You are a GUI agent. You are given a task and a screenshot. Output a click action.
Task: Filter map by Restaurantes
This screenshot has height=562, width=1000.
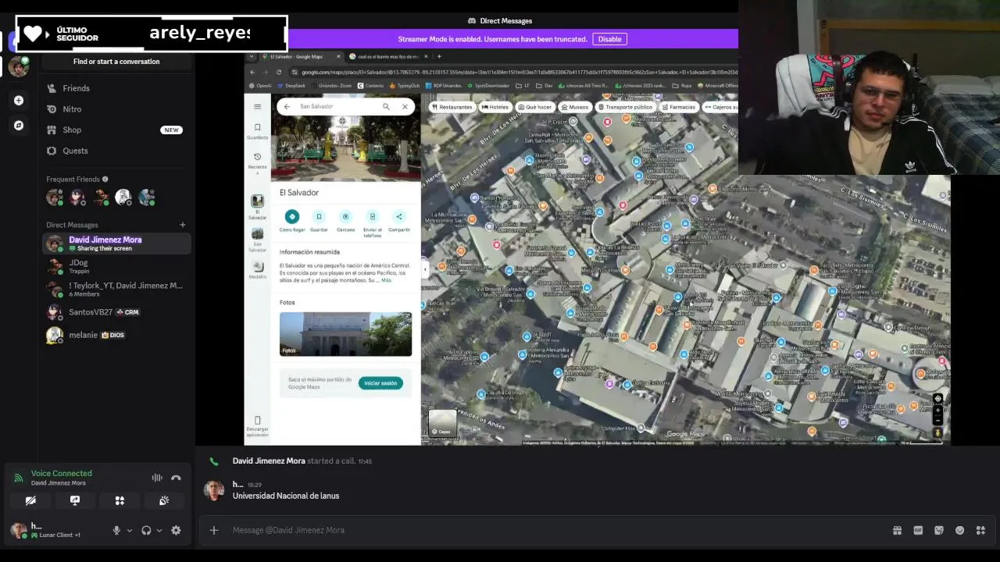click(452, 107)
